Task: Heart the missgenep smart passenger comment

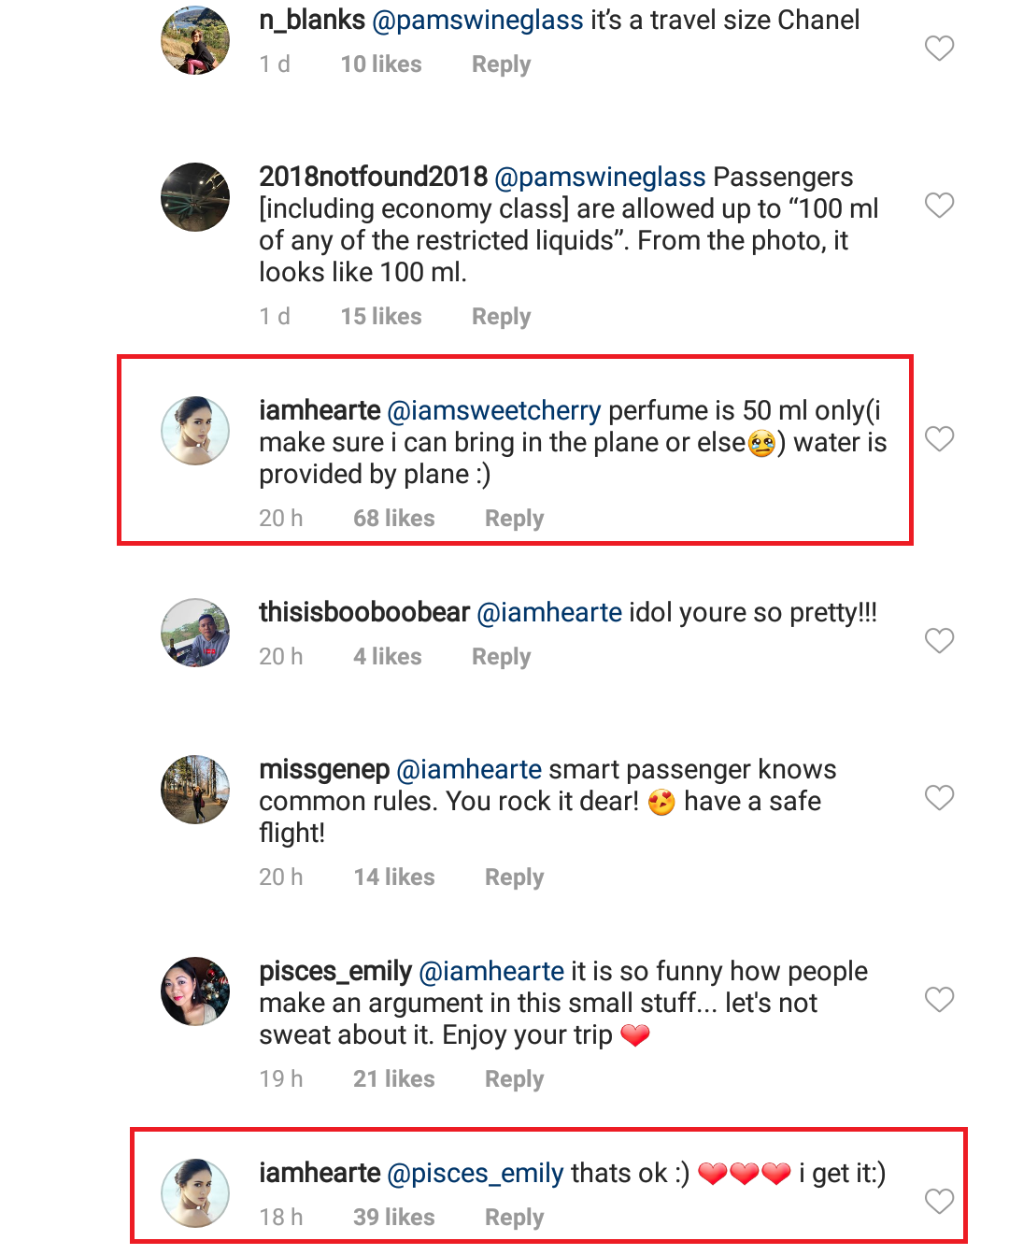Action: 939,797
